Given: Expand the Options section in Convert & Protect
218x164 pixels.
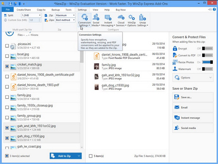Looking at the screenshot, I should click(x=193, y=77).
